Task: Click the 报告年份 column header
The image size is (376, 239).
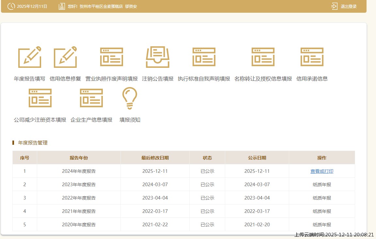Action: pyautogui.click(x=79, y=158)
